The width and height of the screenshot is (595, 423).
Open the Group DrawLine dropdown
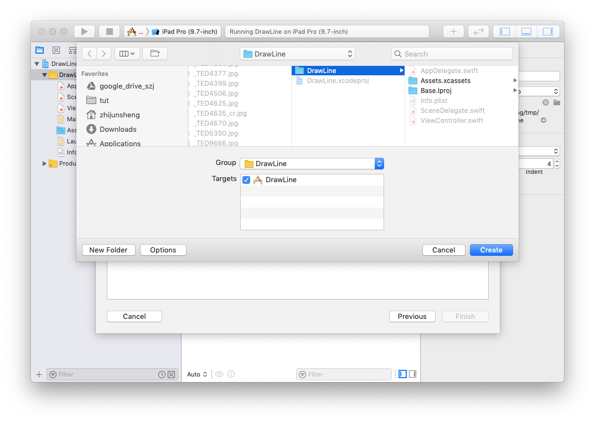(312, 164)
